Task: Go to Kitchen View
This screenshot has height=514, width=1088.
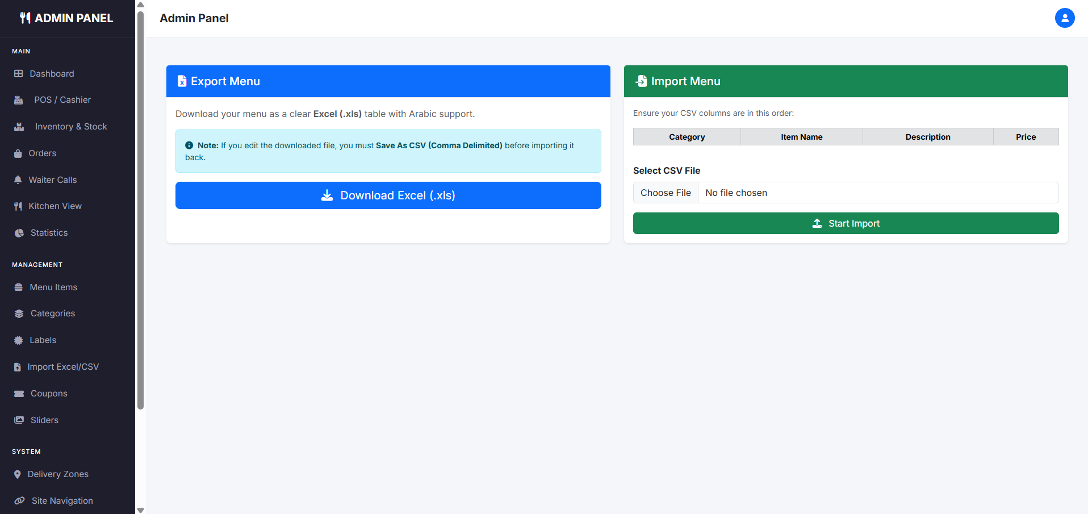Action: [55, 206]
